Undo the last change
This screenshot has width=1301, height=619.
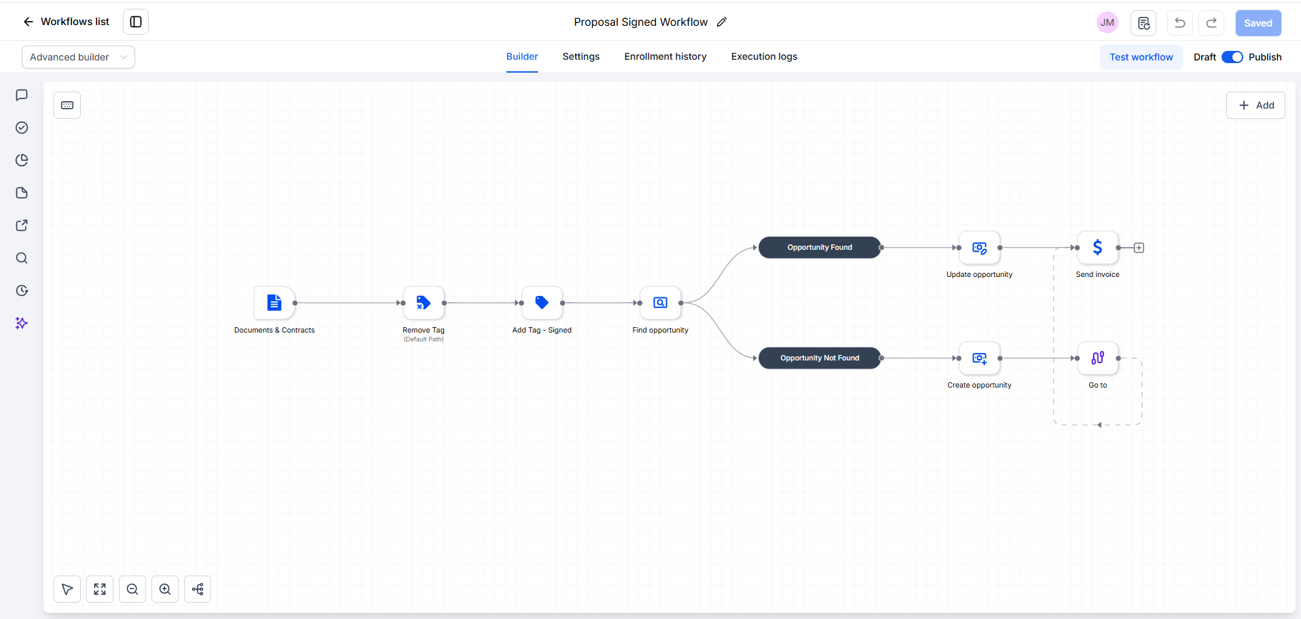click(x=1180, y=23)
